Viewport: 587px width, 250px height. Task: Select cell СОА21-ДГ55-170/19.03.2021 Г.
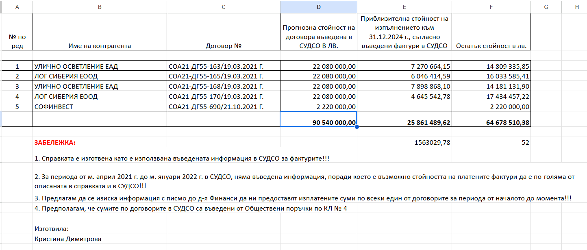point(224,97)
